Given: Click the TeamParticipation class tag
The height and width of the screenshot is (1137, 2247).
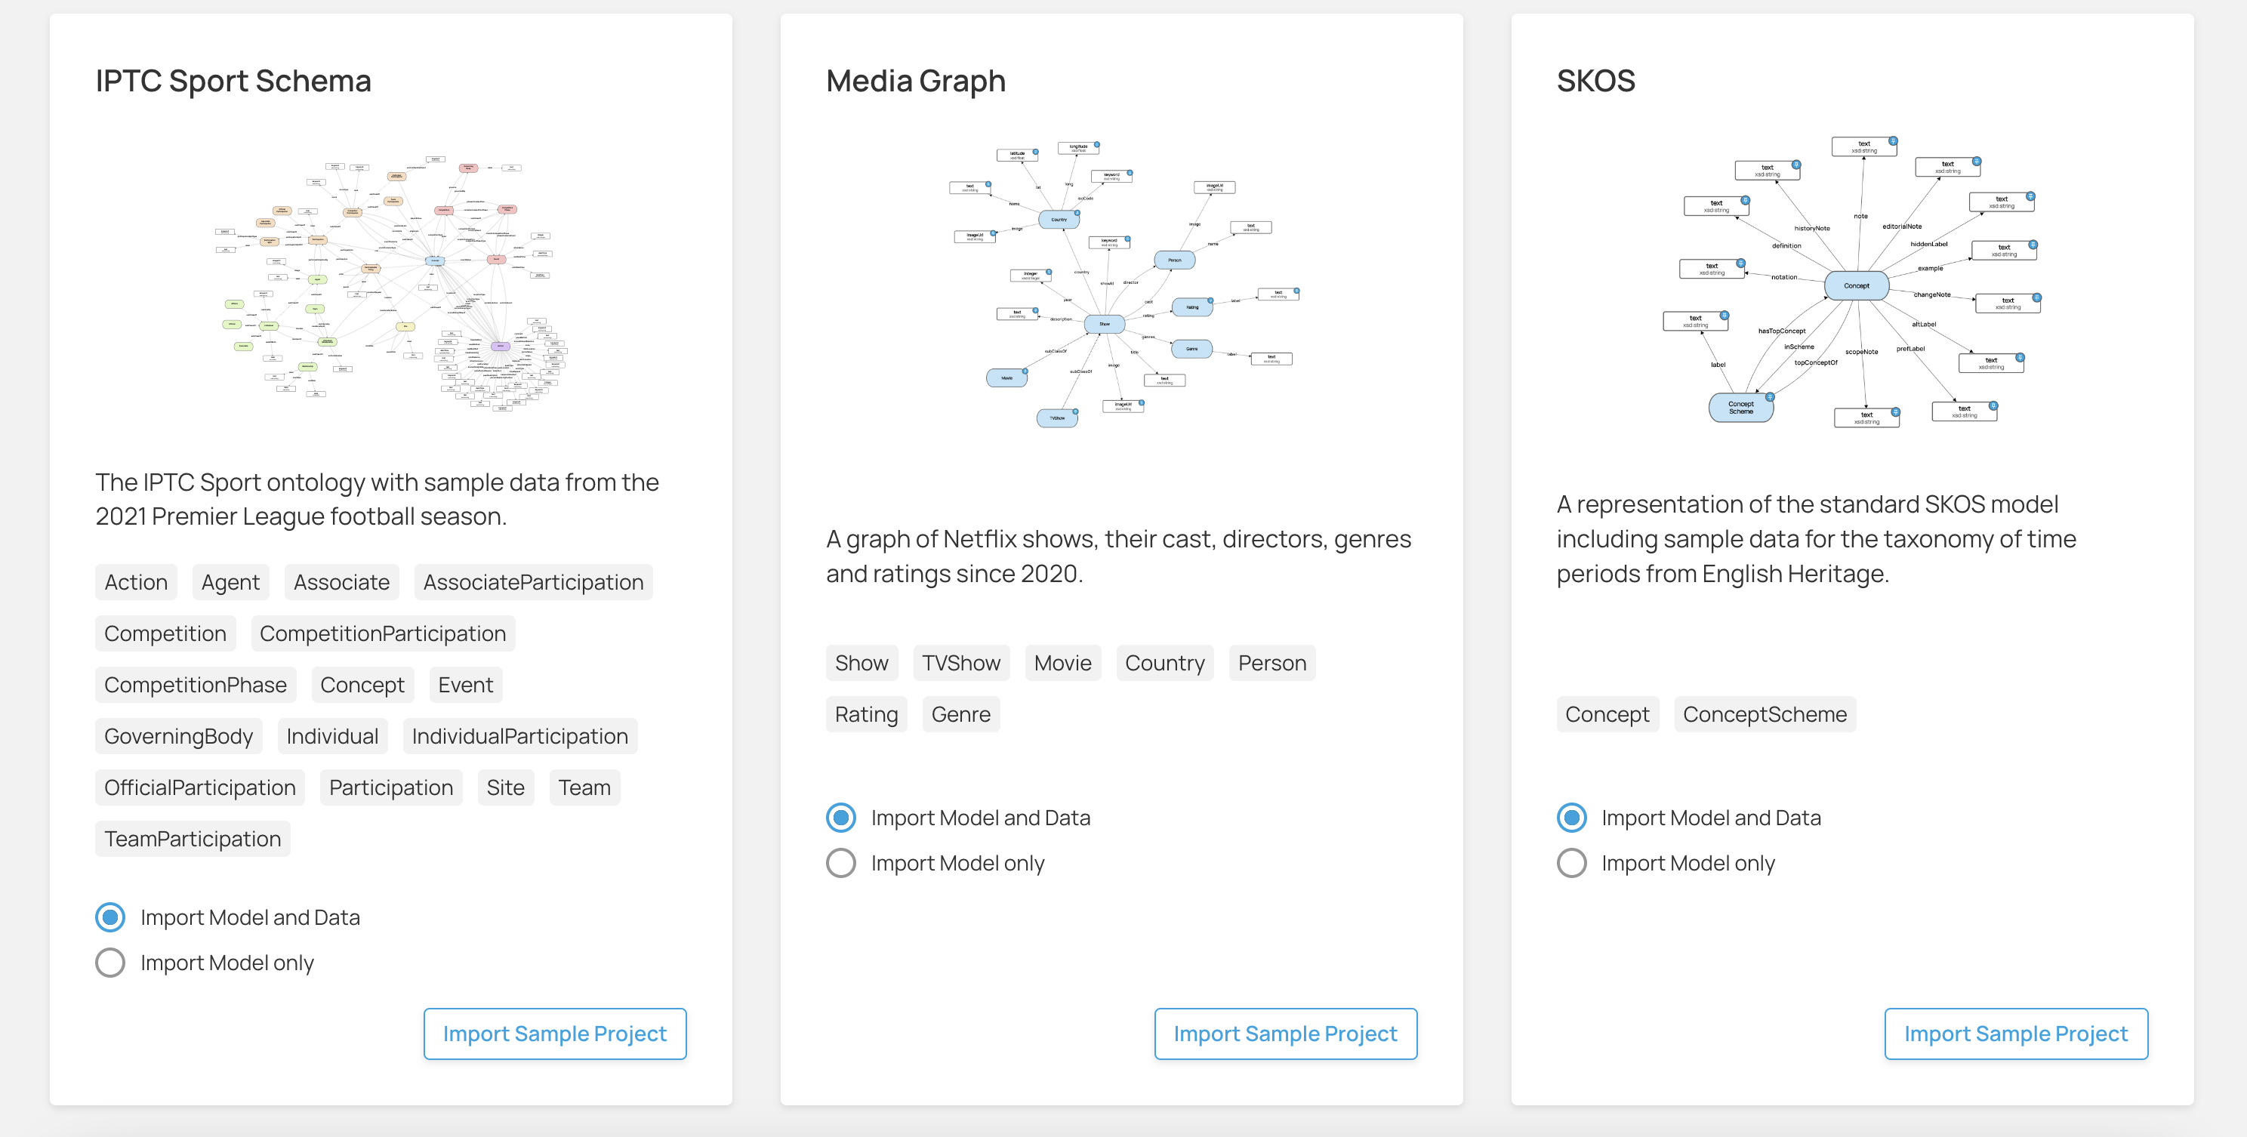Looking at the screenshot, I should pyautogui.click(x=193, y=840).
